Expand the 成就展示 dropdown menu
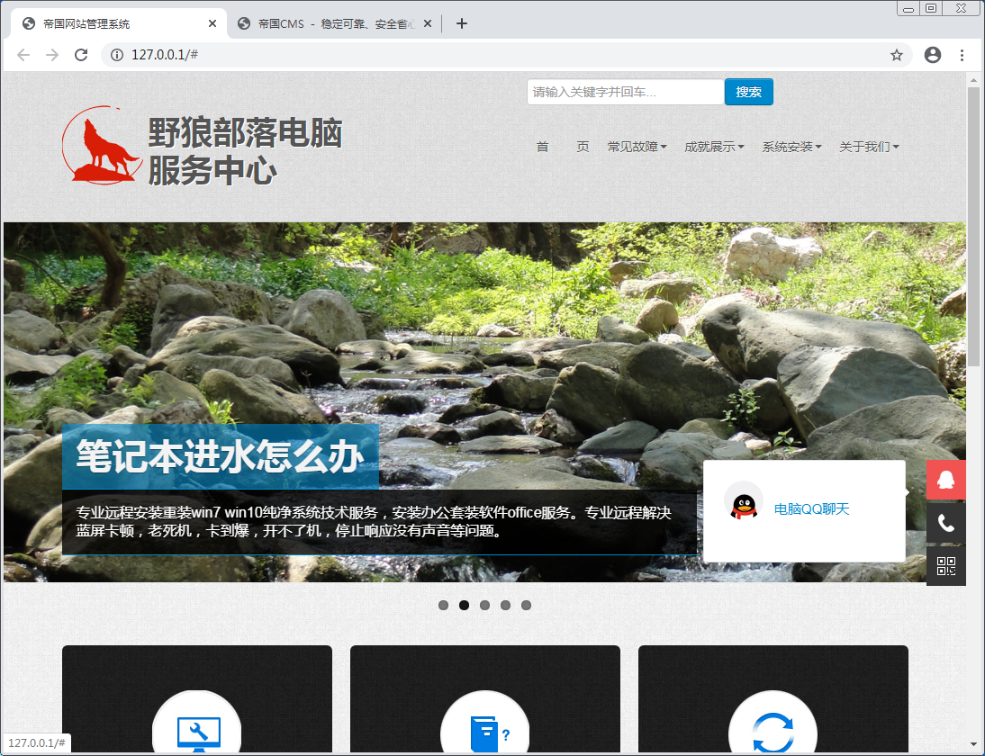This screenshot has height=756, width=985. tap(714, 147)
